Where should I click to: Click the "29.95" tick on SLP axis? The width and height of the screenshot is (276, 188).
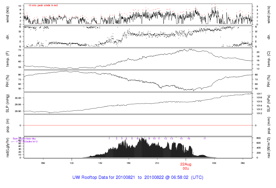18,104
